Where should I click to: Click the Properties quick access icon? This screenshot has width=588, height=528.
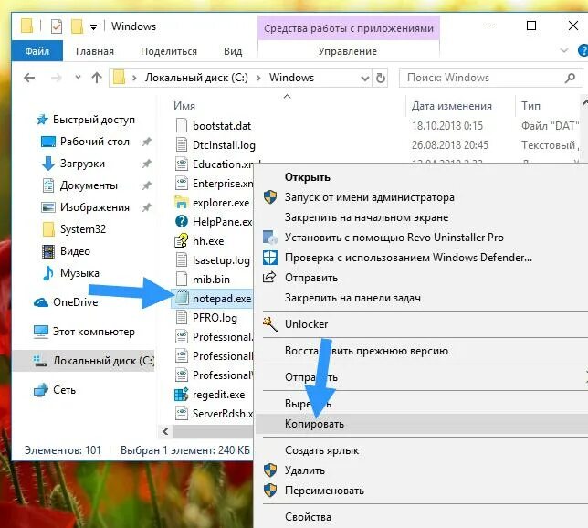point(57,26)
